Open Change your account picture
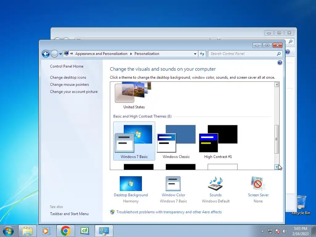Viewport: 316px width, 237px height. point(74,91)
